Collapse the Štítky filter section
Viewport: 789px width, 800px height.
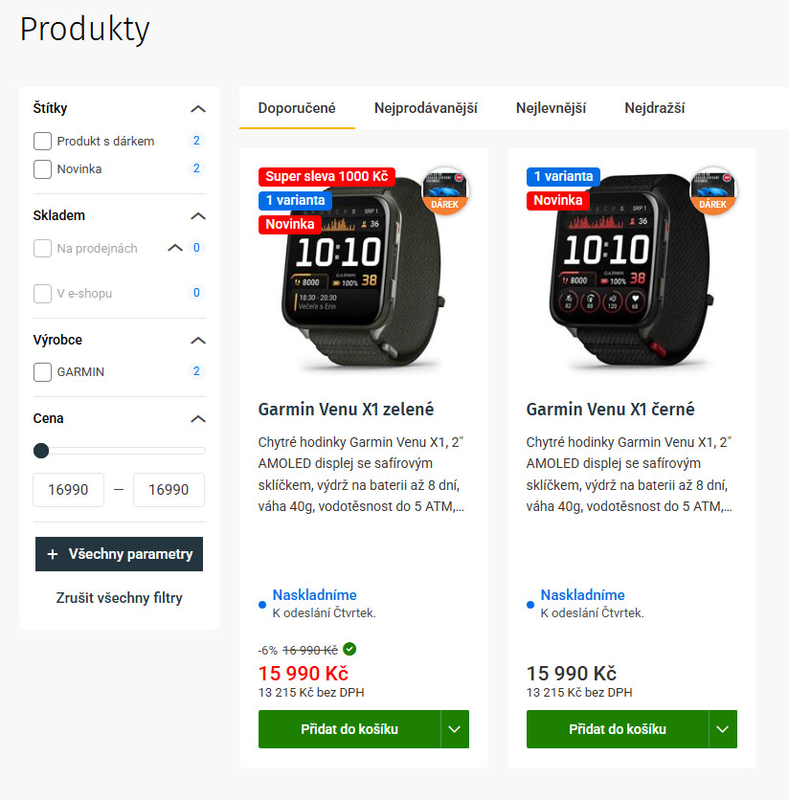pyautogui.click(x=198, y=109)
